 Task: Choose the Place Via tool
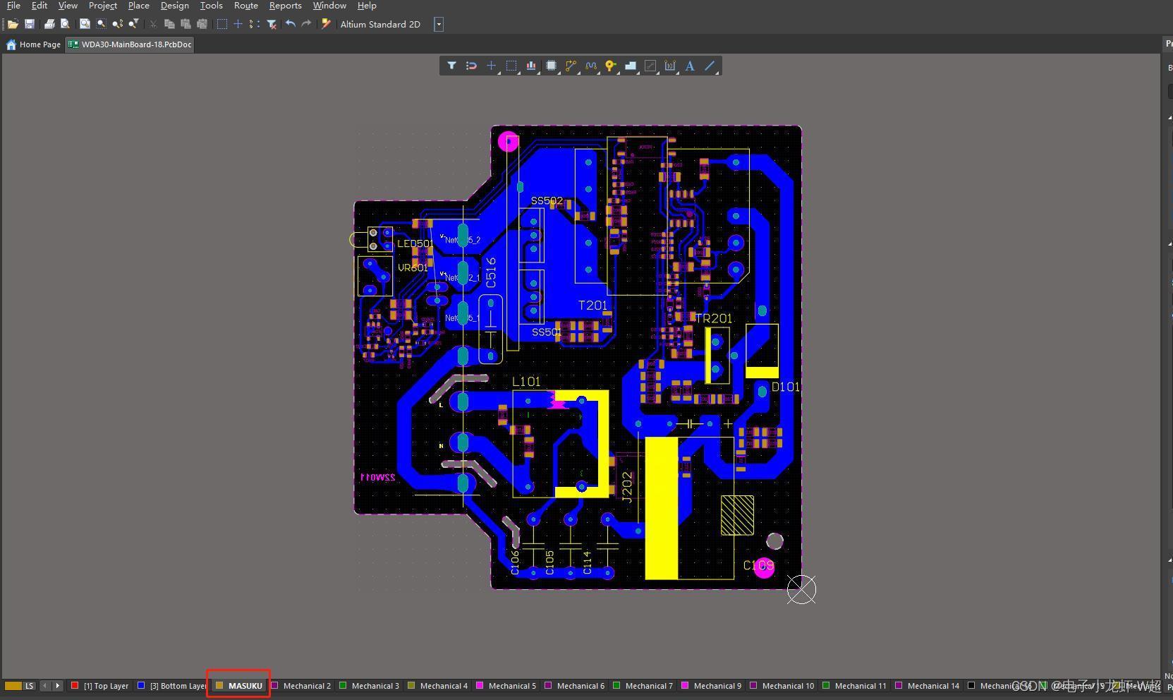(611, 66)
